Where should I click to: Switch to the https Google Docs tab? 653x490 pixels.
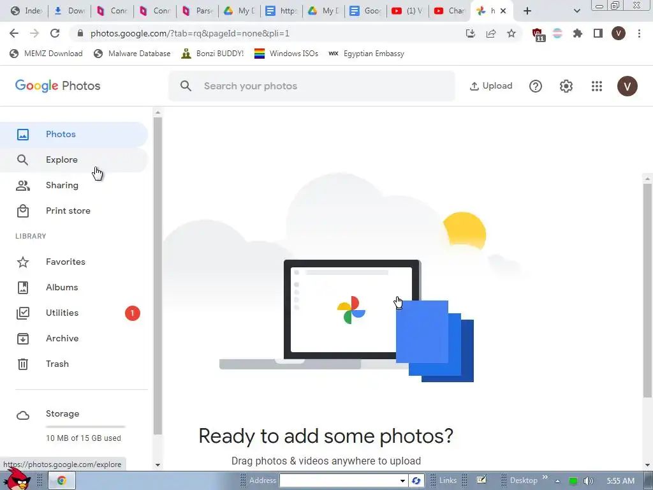[x=281, y=11]
